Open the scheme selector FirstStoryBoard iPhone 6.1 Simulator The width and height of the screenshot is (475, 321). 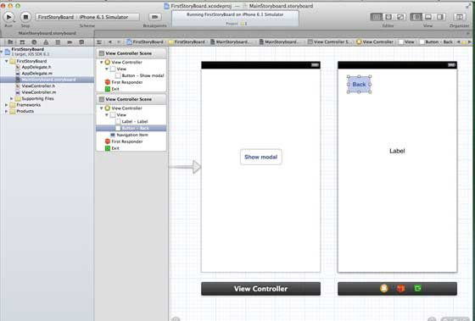(87, 17)
